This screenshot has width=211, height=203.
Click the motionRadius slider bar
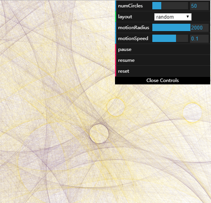pyautogui.click(x=171, y=28)
